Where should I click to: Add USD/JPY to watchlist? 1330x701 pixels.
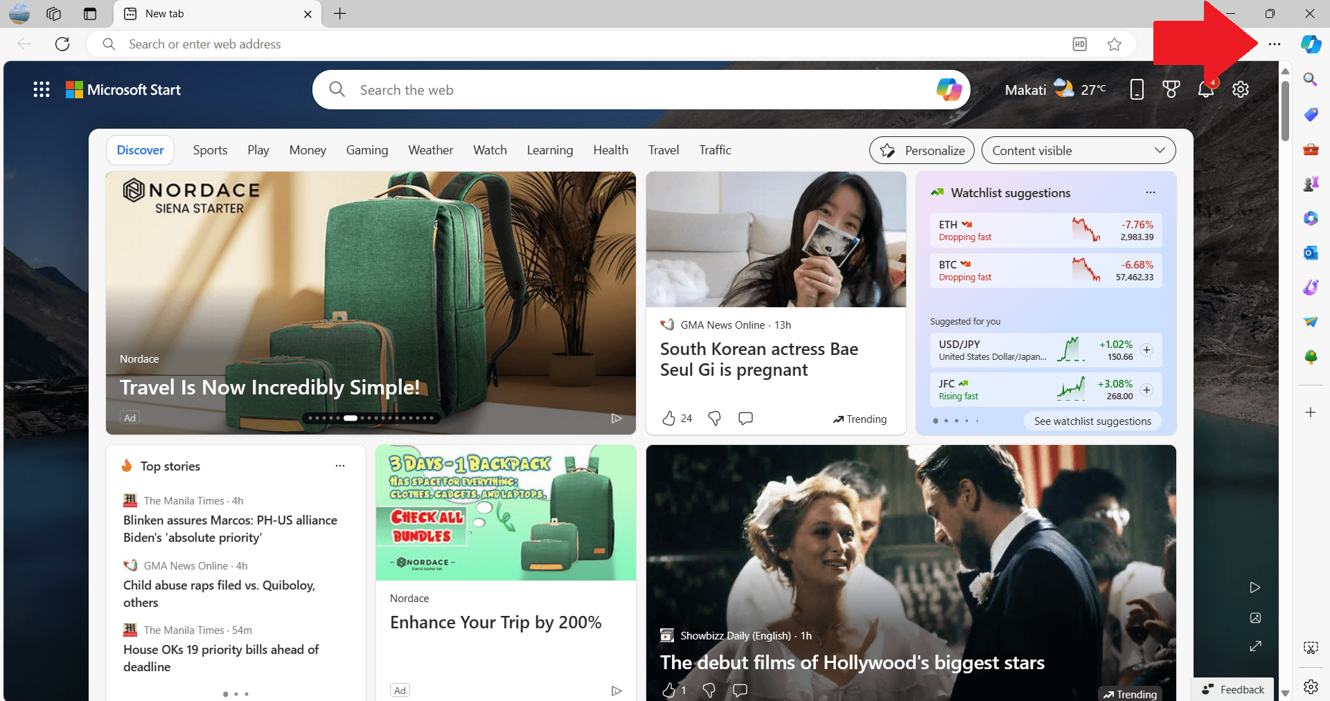click(x=1146, y=350)
